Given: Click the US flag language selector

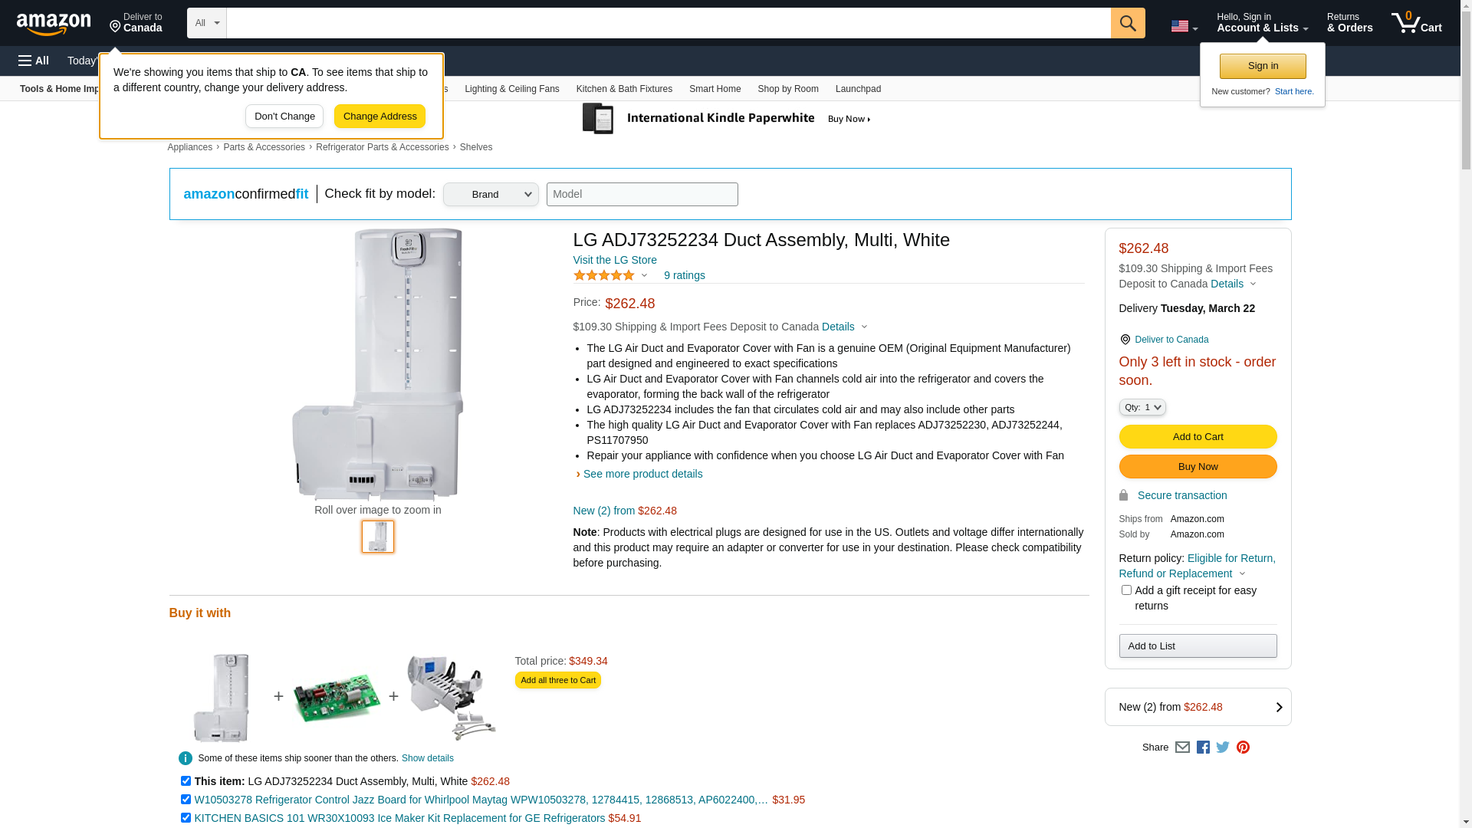Looking at the screenshot, I should click(x=1183, y=26).
